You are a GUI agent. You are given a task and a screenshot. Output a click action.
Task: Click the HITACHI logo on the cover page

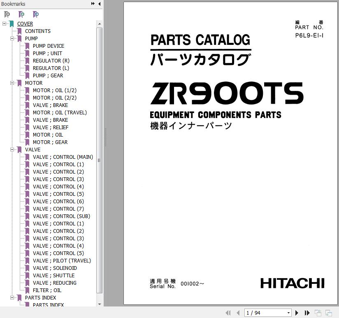[x=292, y=283]
